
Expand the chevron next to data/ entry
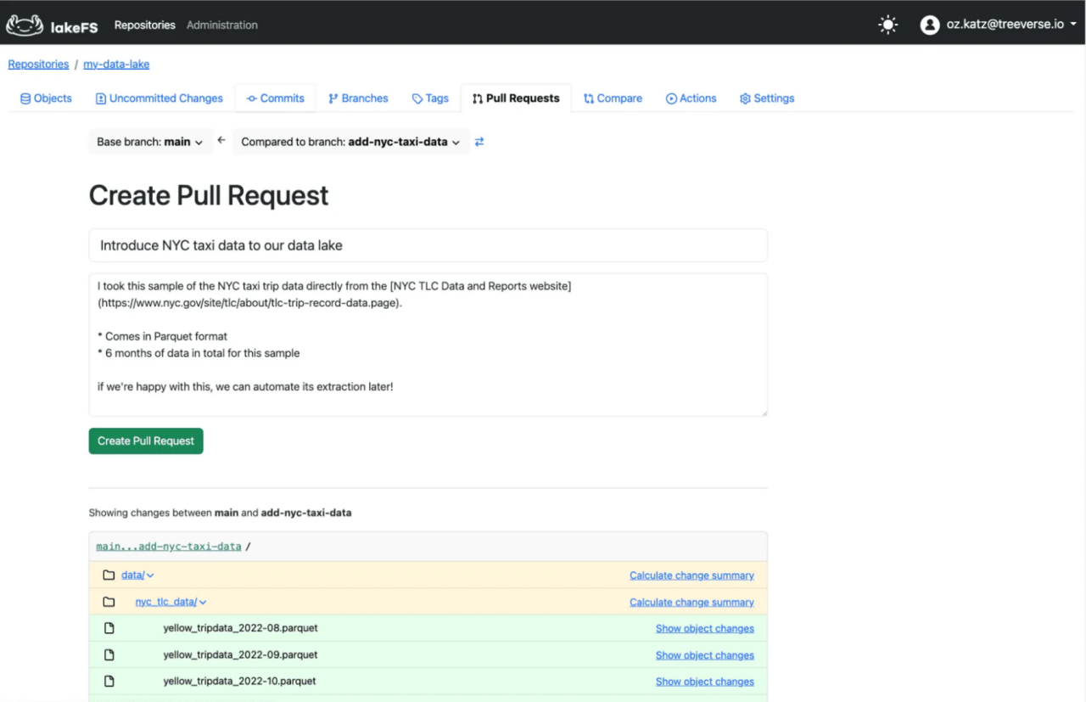coord(150,575)
